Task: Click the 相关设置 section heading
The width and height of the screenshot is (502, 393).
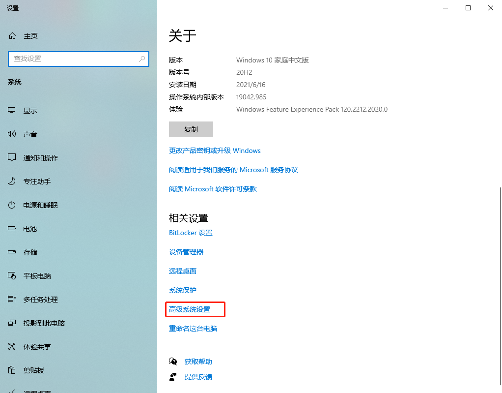Action: pos(189,218)
